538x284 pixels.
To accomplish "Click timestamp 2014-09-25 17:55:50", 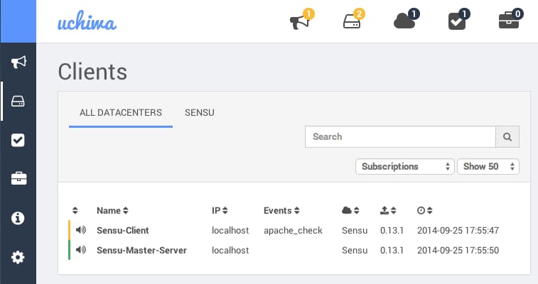I will (458, 251).
